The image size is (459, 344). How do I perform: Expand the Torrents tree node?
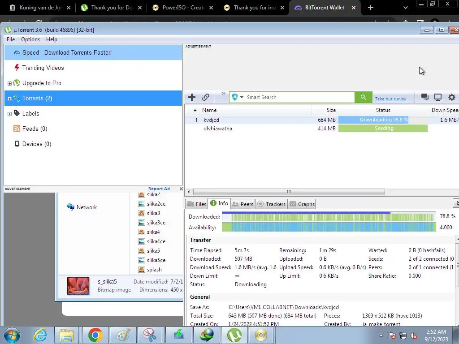tap(9, 99)
